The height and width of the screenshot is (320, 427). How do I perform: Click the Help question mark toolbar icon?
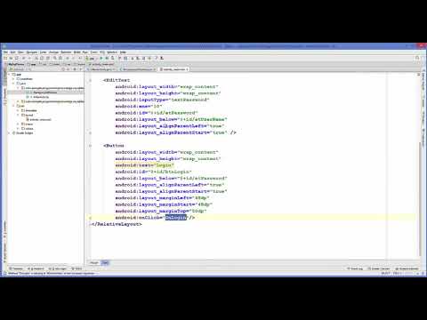click(157, 59)
